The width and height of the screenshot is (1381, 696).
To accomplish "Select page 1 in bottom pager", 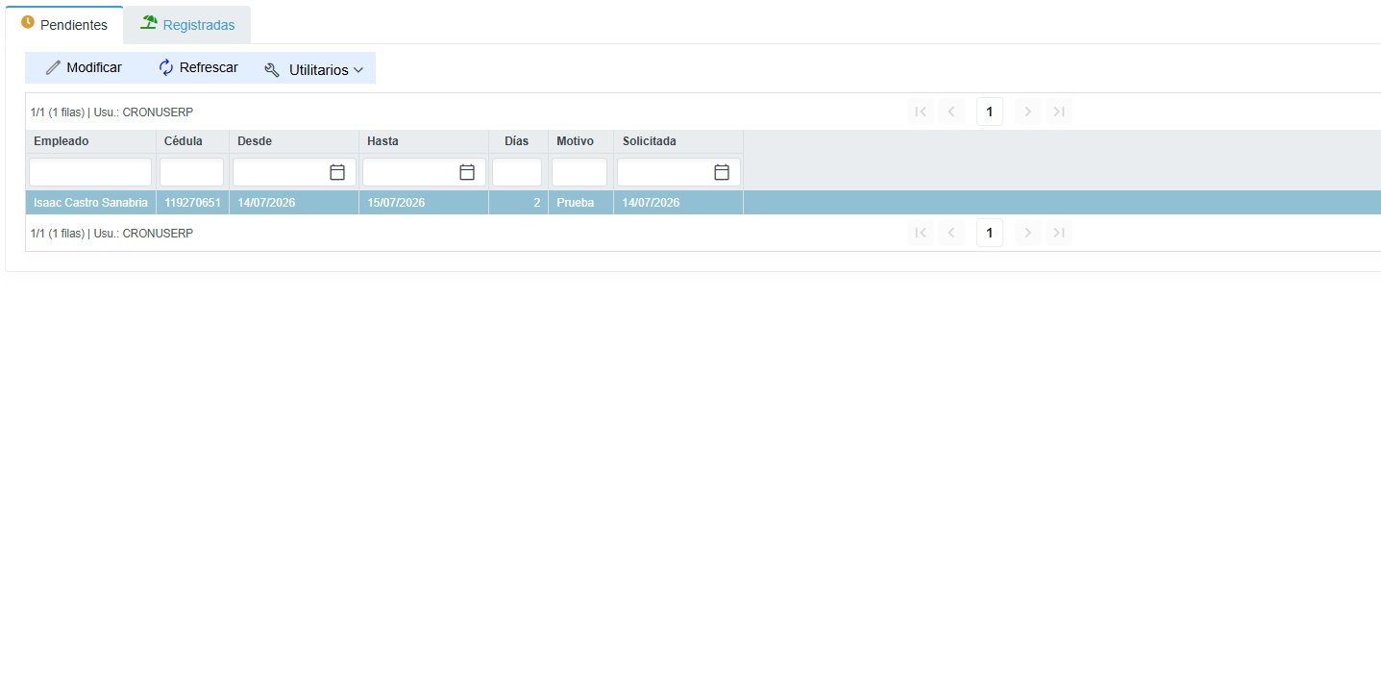I will (990, 233).
